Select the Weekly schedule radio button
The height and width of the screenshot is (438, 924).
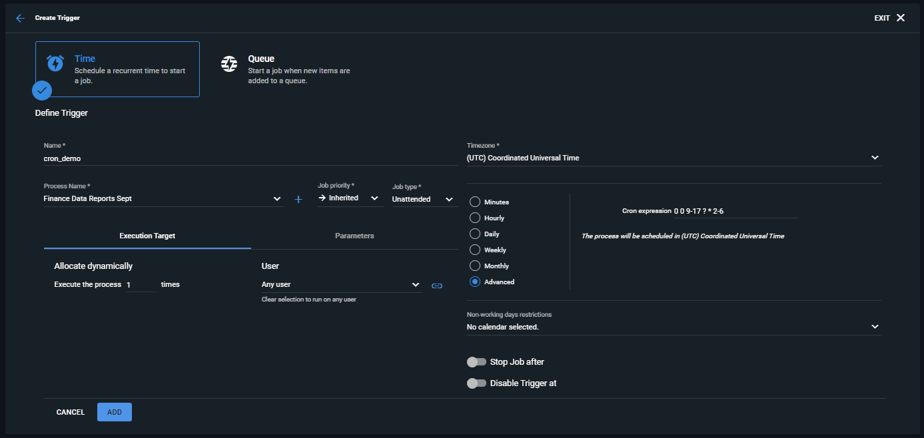[474, 250]
